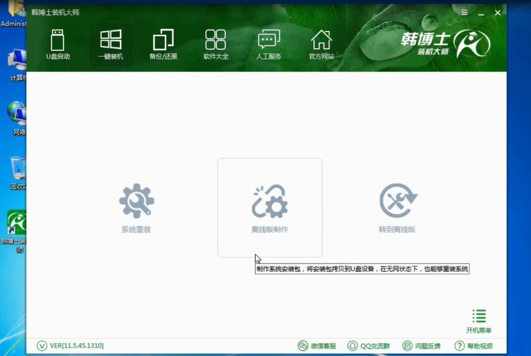Click the 微信客服 link
The width and height of the screenshot is (531, 356).
coord(317,346)
